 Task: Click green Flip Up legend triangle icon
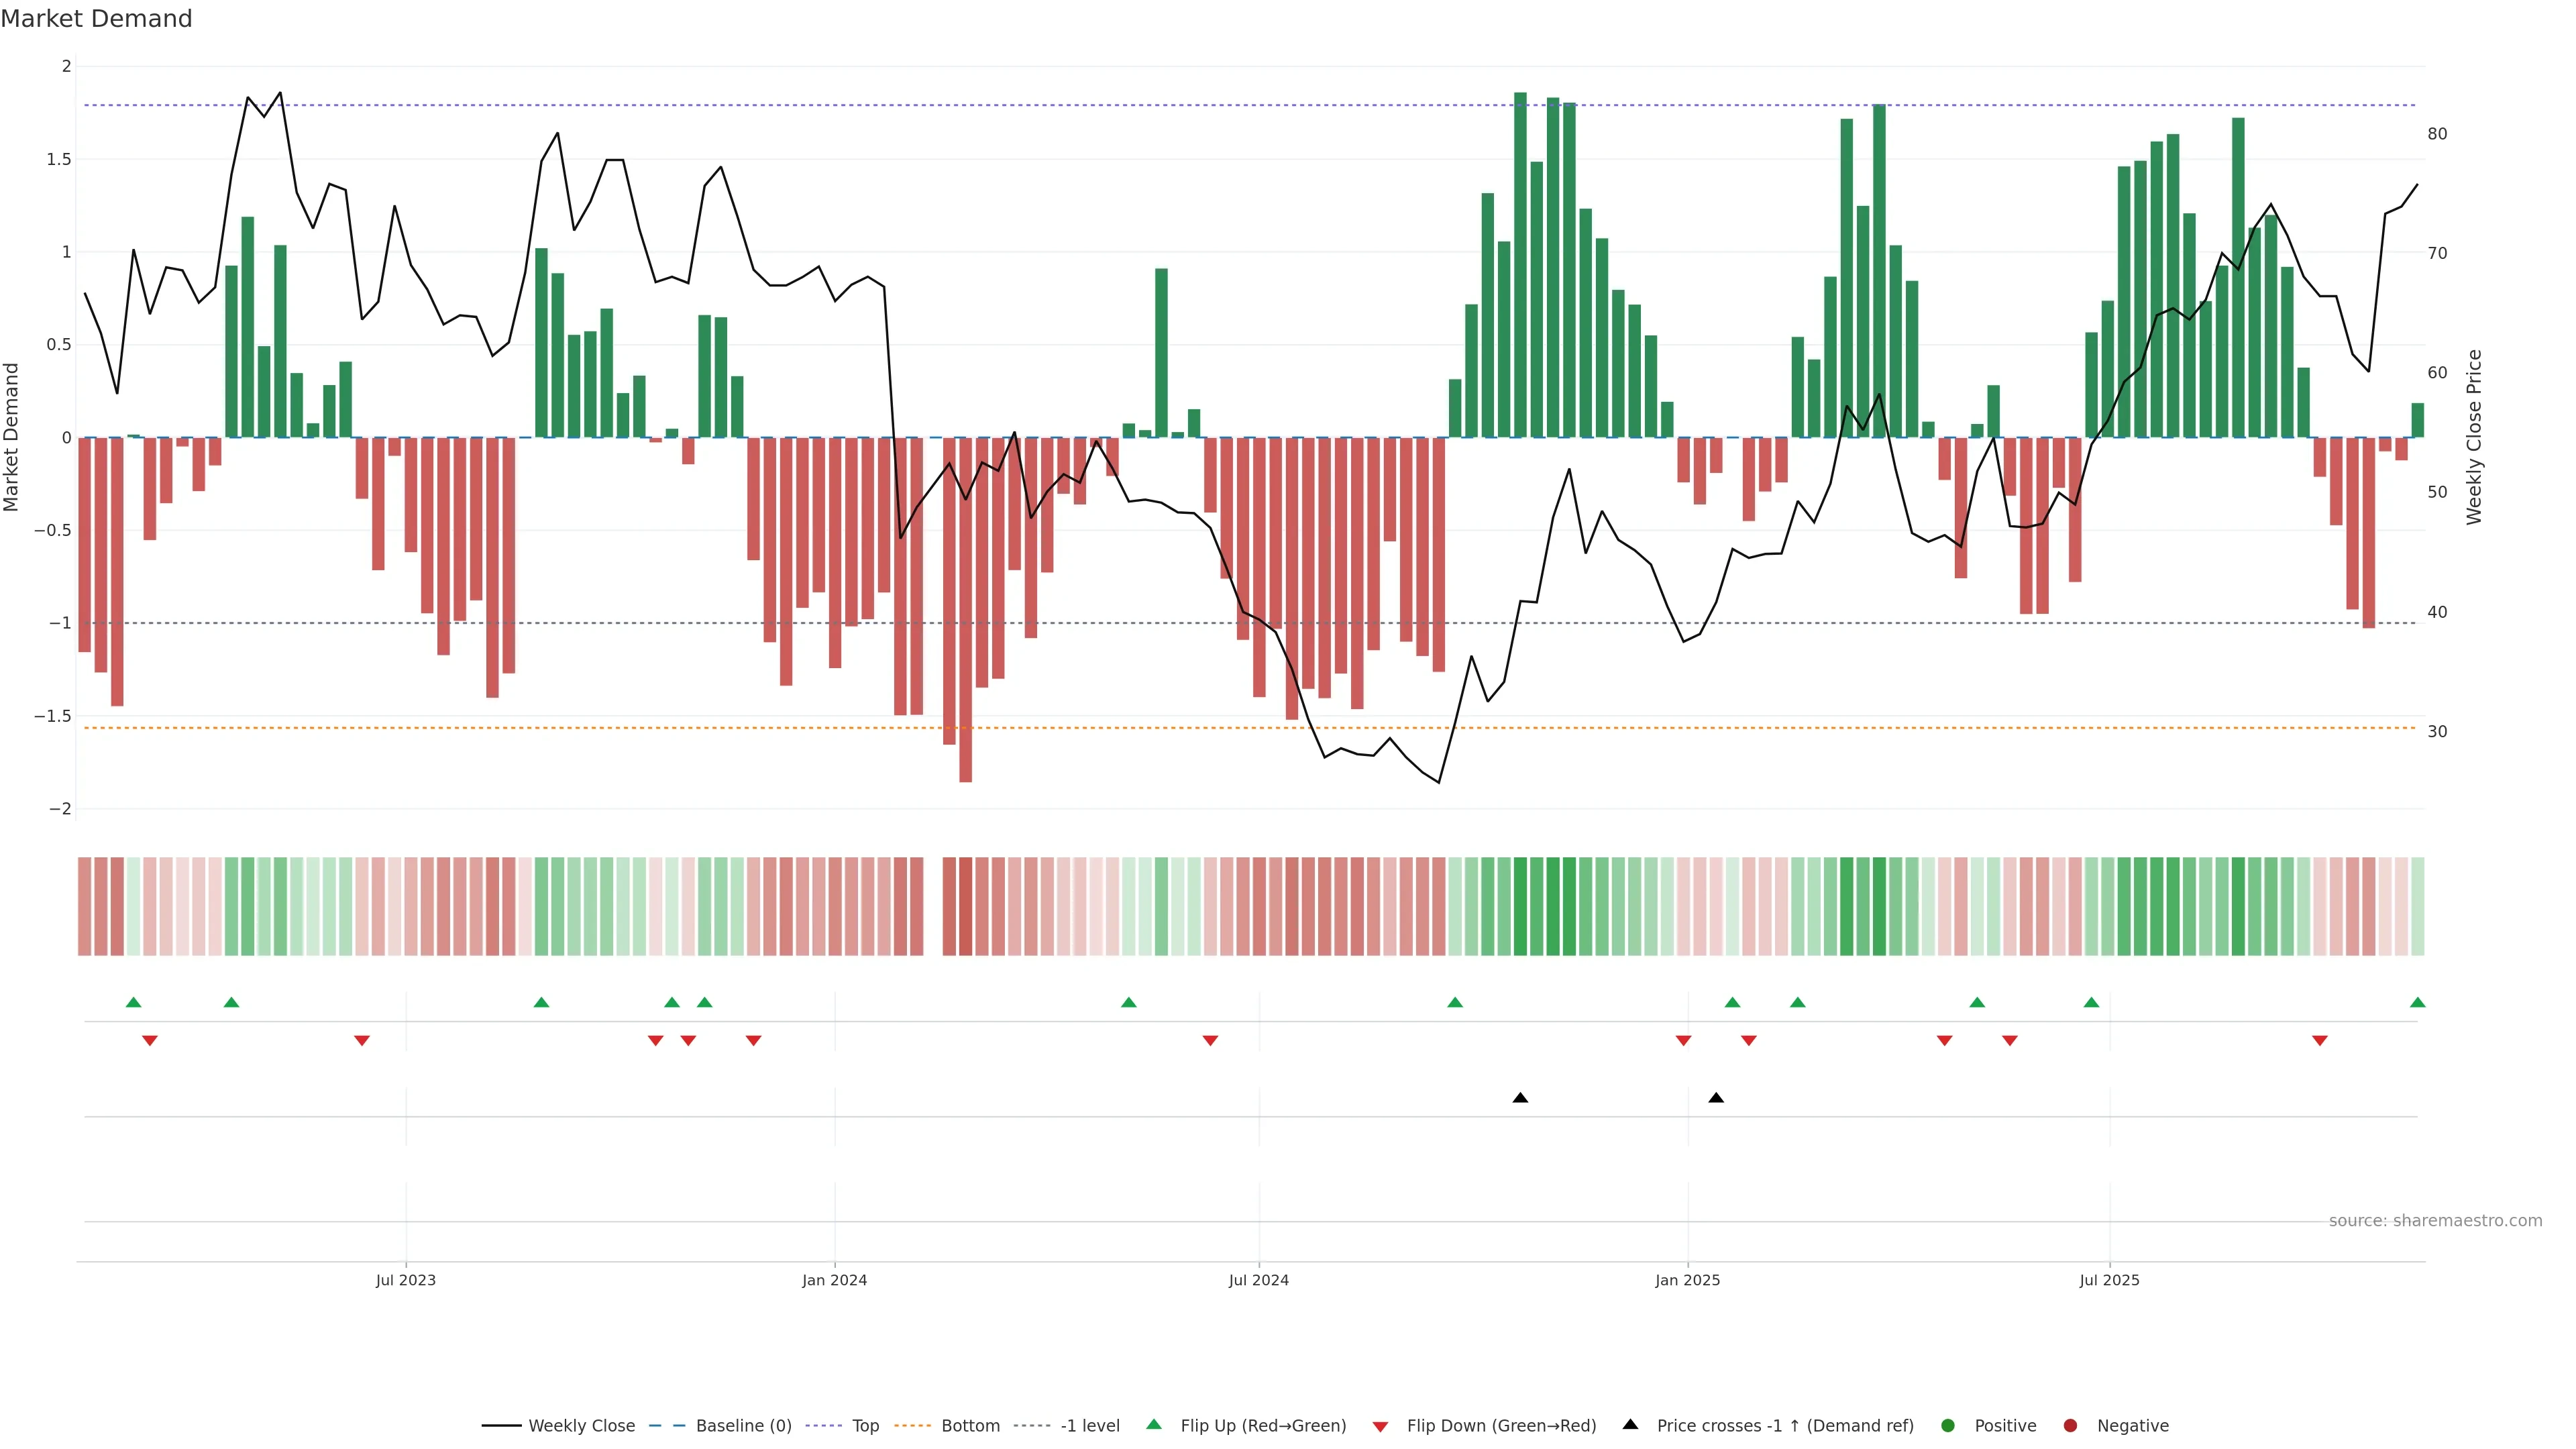[1154, 1424]
